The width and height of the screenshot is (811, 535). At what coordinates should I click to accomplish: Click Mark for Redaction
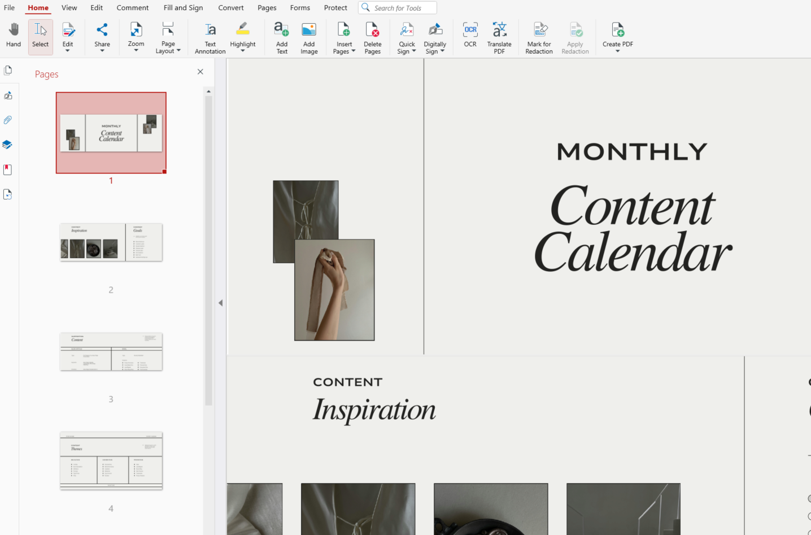point(539,37)
